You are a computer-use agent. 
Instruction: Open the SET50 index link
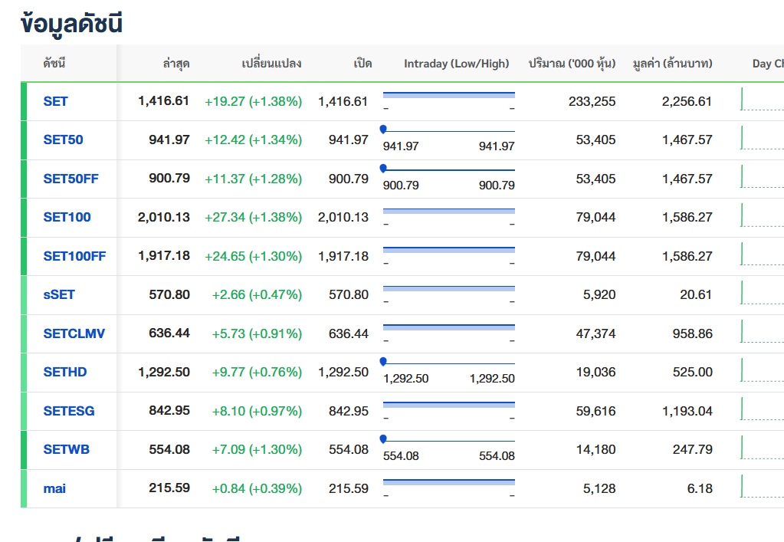[64, 140]
